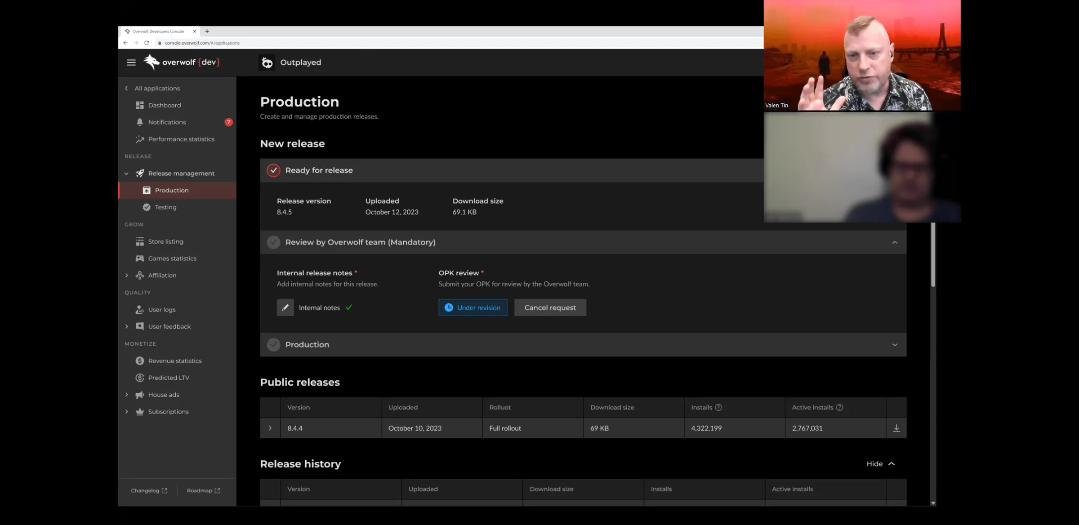The height and width of the screenshot is (525, 1079).
Task: Show the Active installs help icon
Action: coord(839,408)
